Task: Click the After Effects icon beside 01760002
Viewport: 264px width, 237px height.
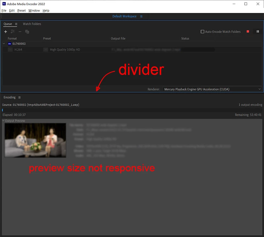Action: pos(10,44)
